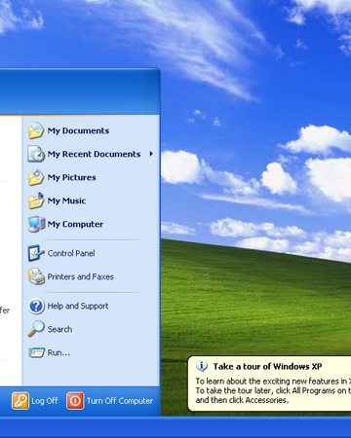Choose Printers and Faxes menu entry
This screenshot has width=351, height=438.
pyautogui.click(x=80, y=276)
